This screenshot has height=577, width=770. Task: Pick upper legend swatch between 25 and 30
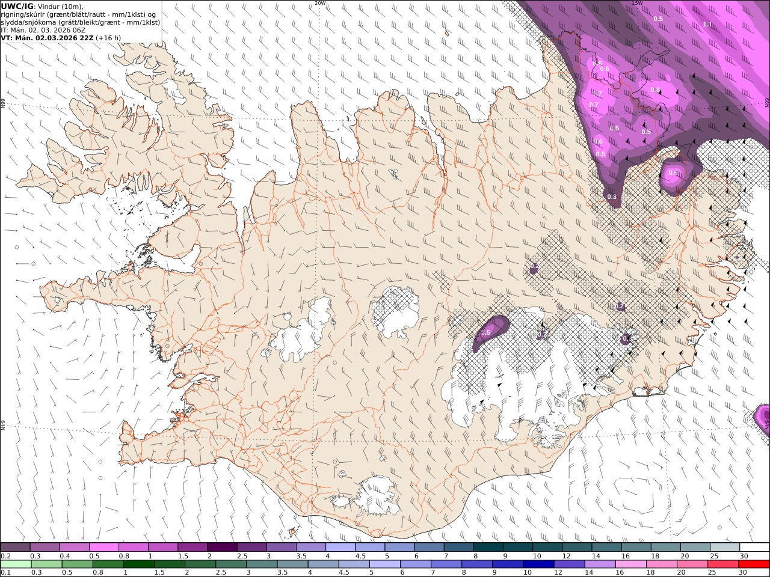click(725, 547)
